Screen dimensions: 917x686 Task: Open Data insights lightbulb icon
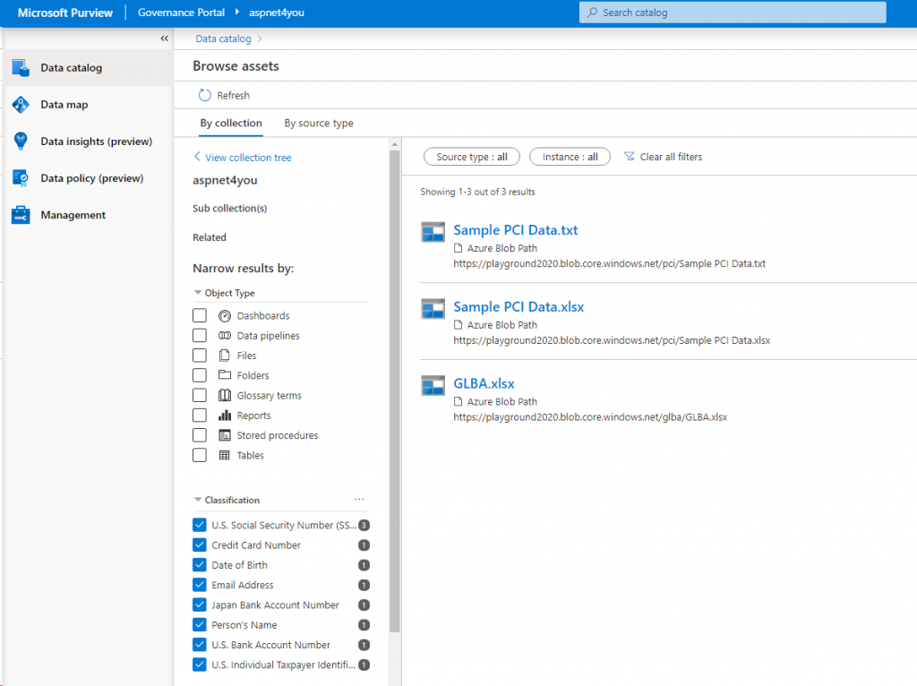coord(21,141)
